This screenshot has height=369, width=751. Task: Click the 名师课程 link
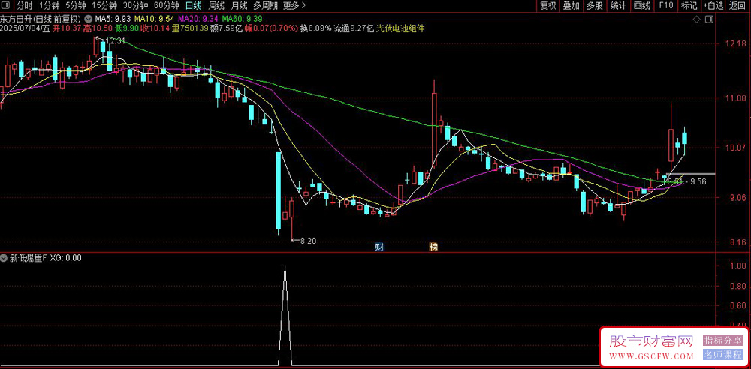pos(722,355)
